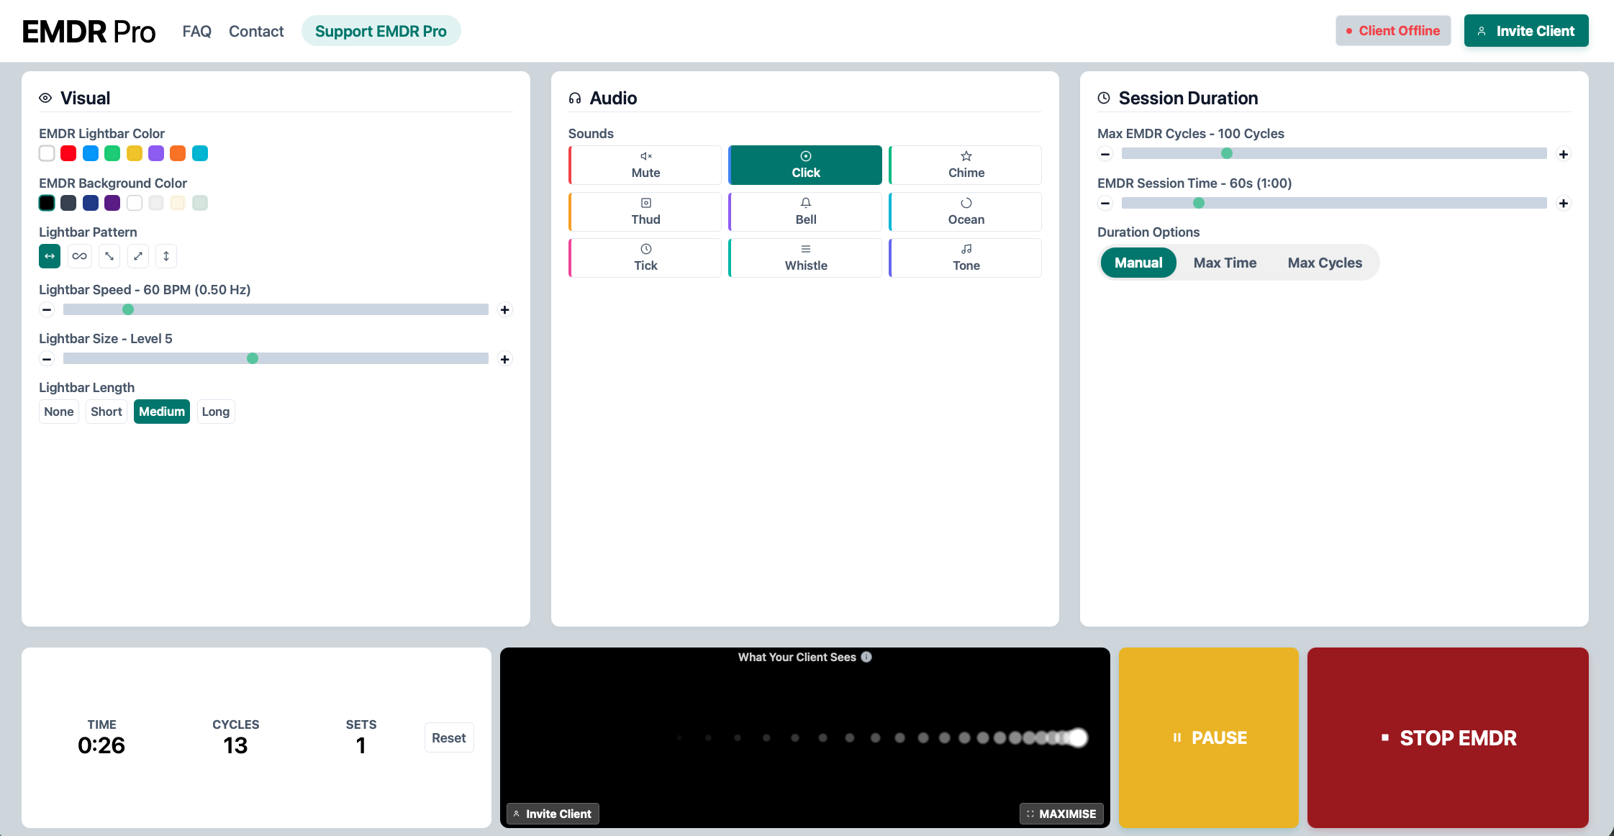The height and width of the screenshot is (836, 1614).
Task: Set lightbar length to Short
Action: [106, 412]
